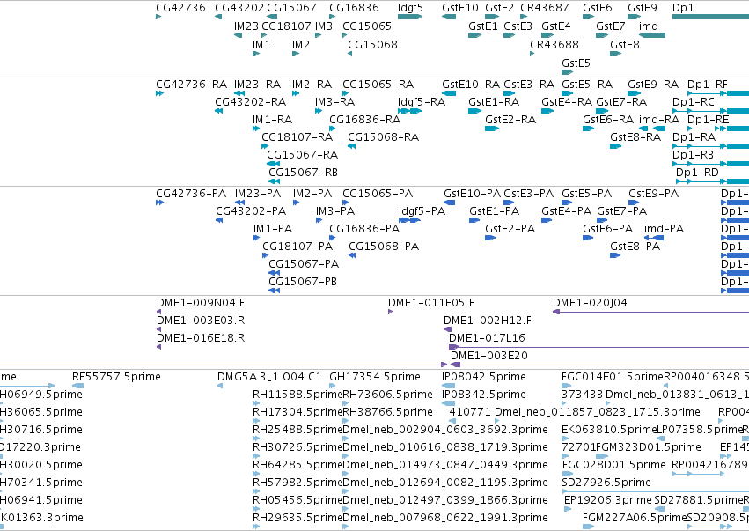Click the CG43202-RA transcript label
The image size is (749, 531).
(250, 102)
